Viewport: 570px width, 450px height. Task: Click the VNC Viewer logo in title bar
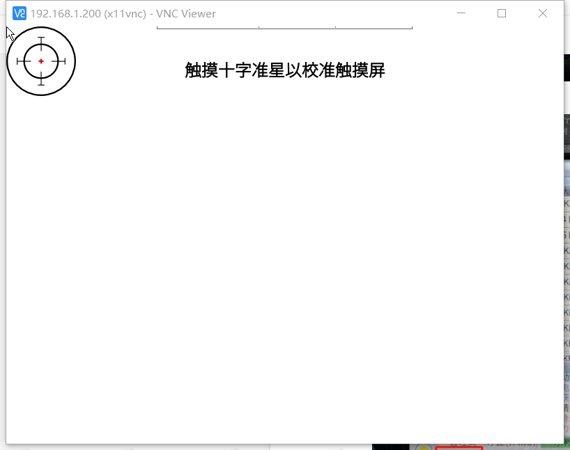[x=20, y=13]
